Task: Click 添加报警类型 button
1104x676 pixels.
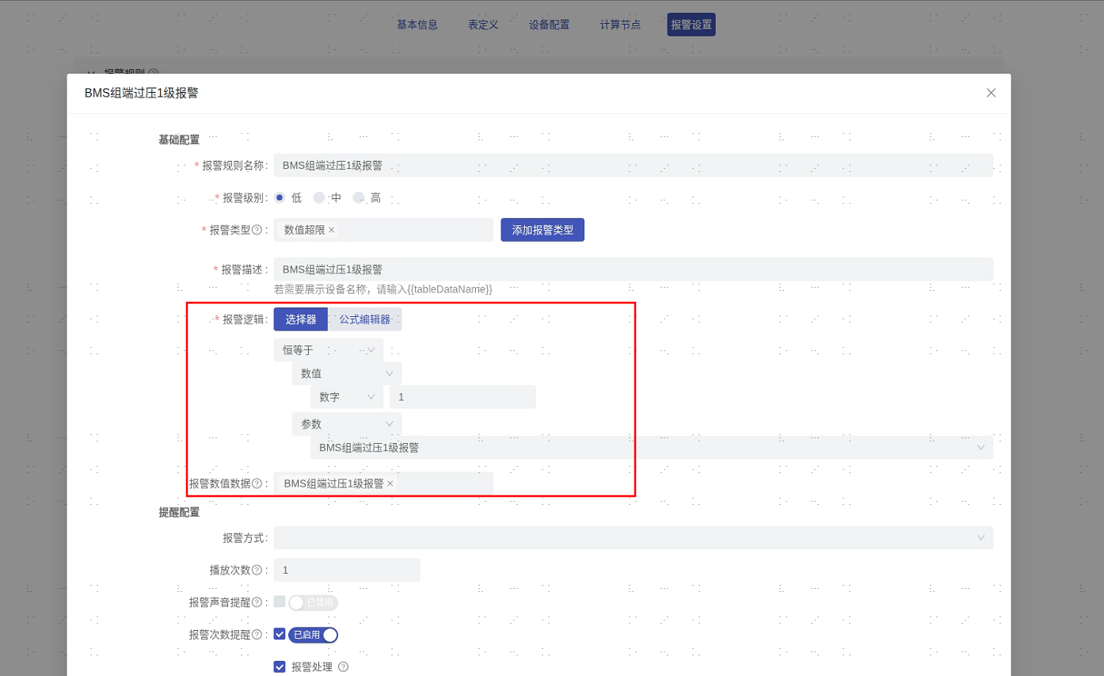Action: tap(542, 230)
